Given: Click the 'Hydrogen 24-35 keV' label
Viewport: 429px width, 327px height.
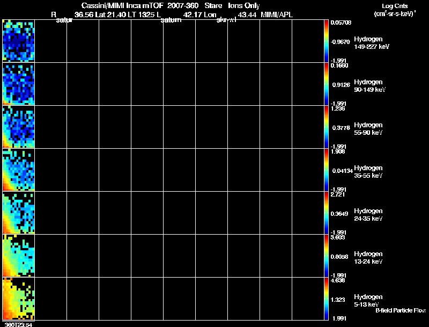Looking at the screenshot, I should coord(368,215).
